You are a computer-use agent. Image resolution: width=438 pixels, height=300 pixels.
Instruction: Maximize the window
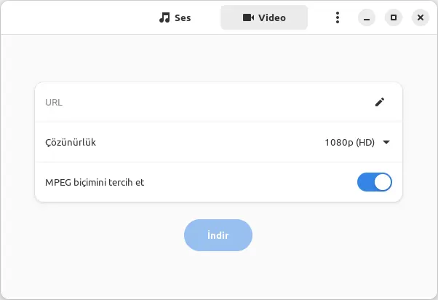[x=394, y=17]
